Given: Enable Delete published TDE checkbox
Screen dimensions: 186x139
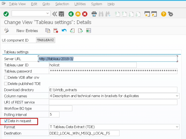Looking at the screenshot, I should (x=6, y=84).
